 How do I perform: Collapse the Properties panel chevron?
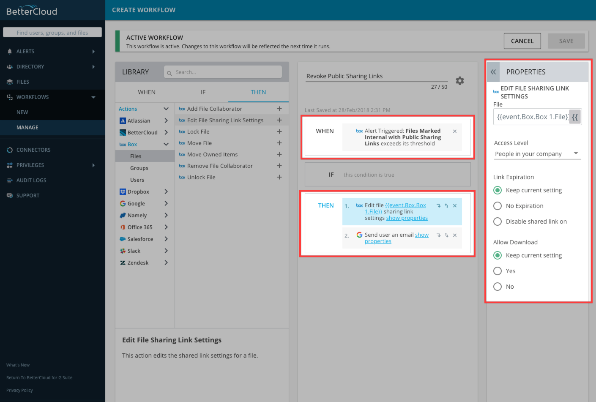click(x=493, y=72)
